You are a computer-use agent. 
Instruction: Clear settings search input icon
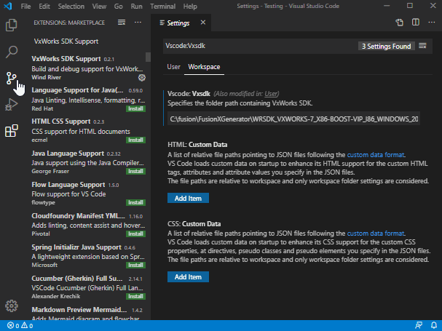422,46
